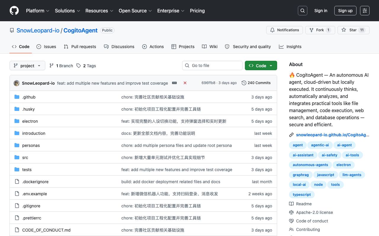Image resolution: width=379 pixels, height=236 pixels.
Task: Click the agentic-ai topic tag
Action: coord(320,145)
